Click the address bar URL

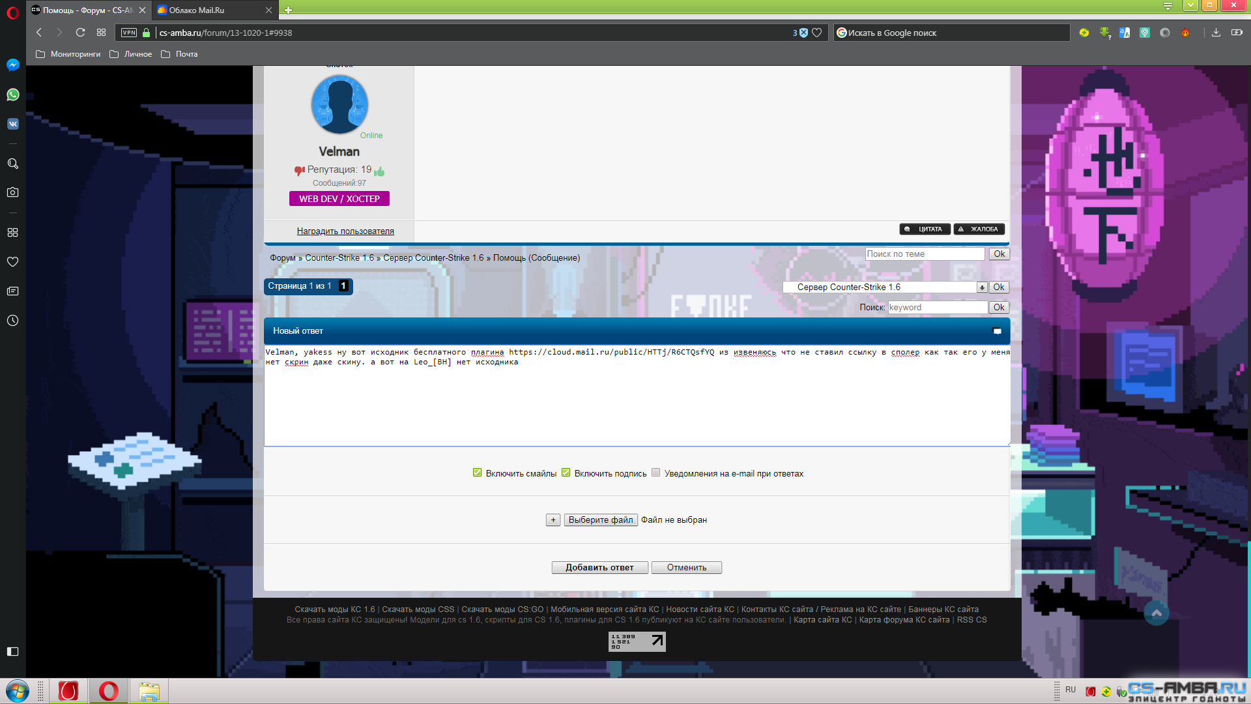point(225,33)
